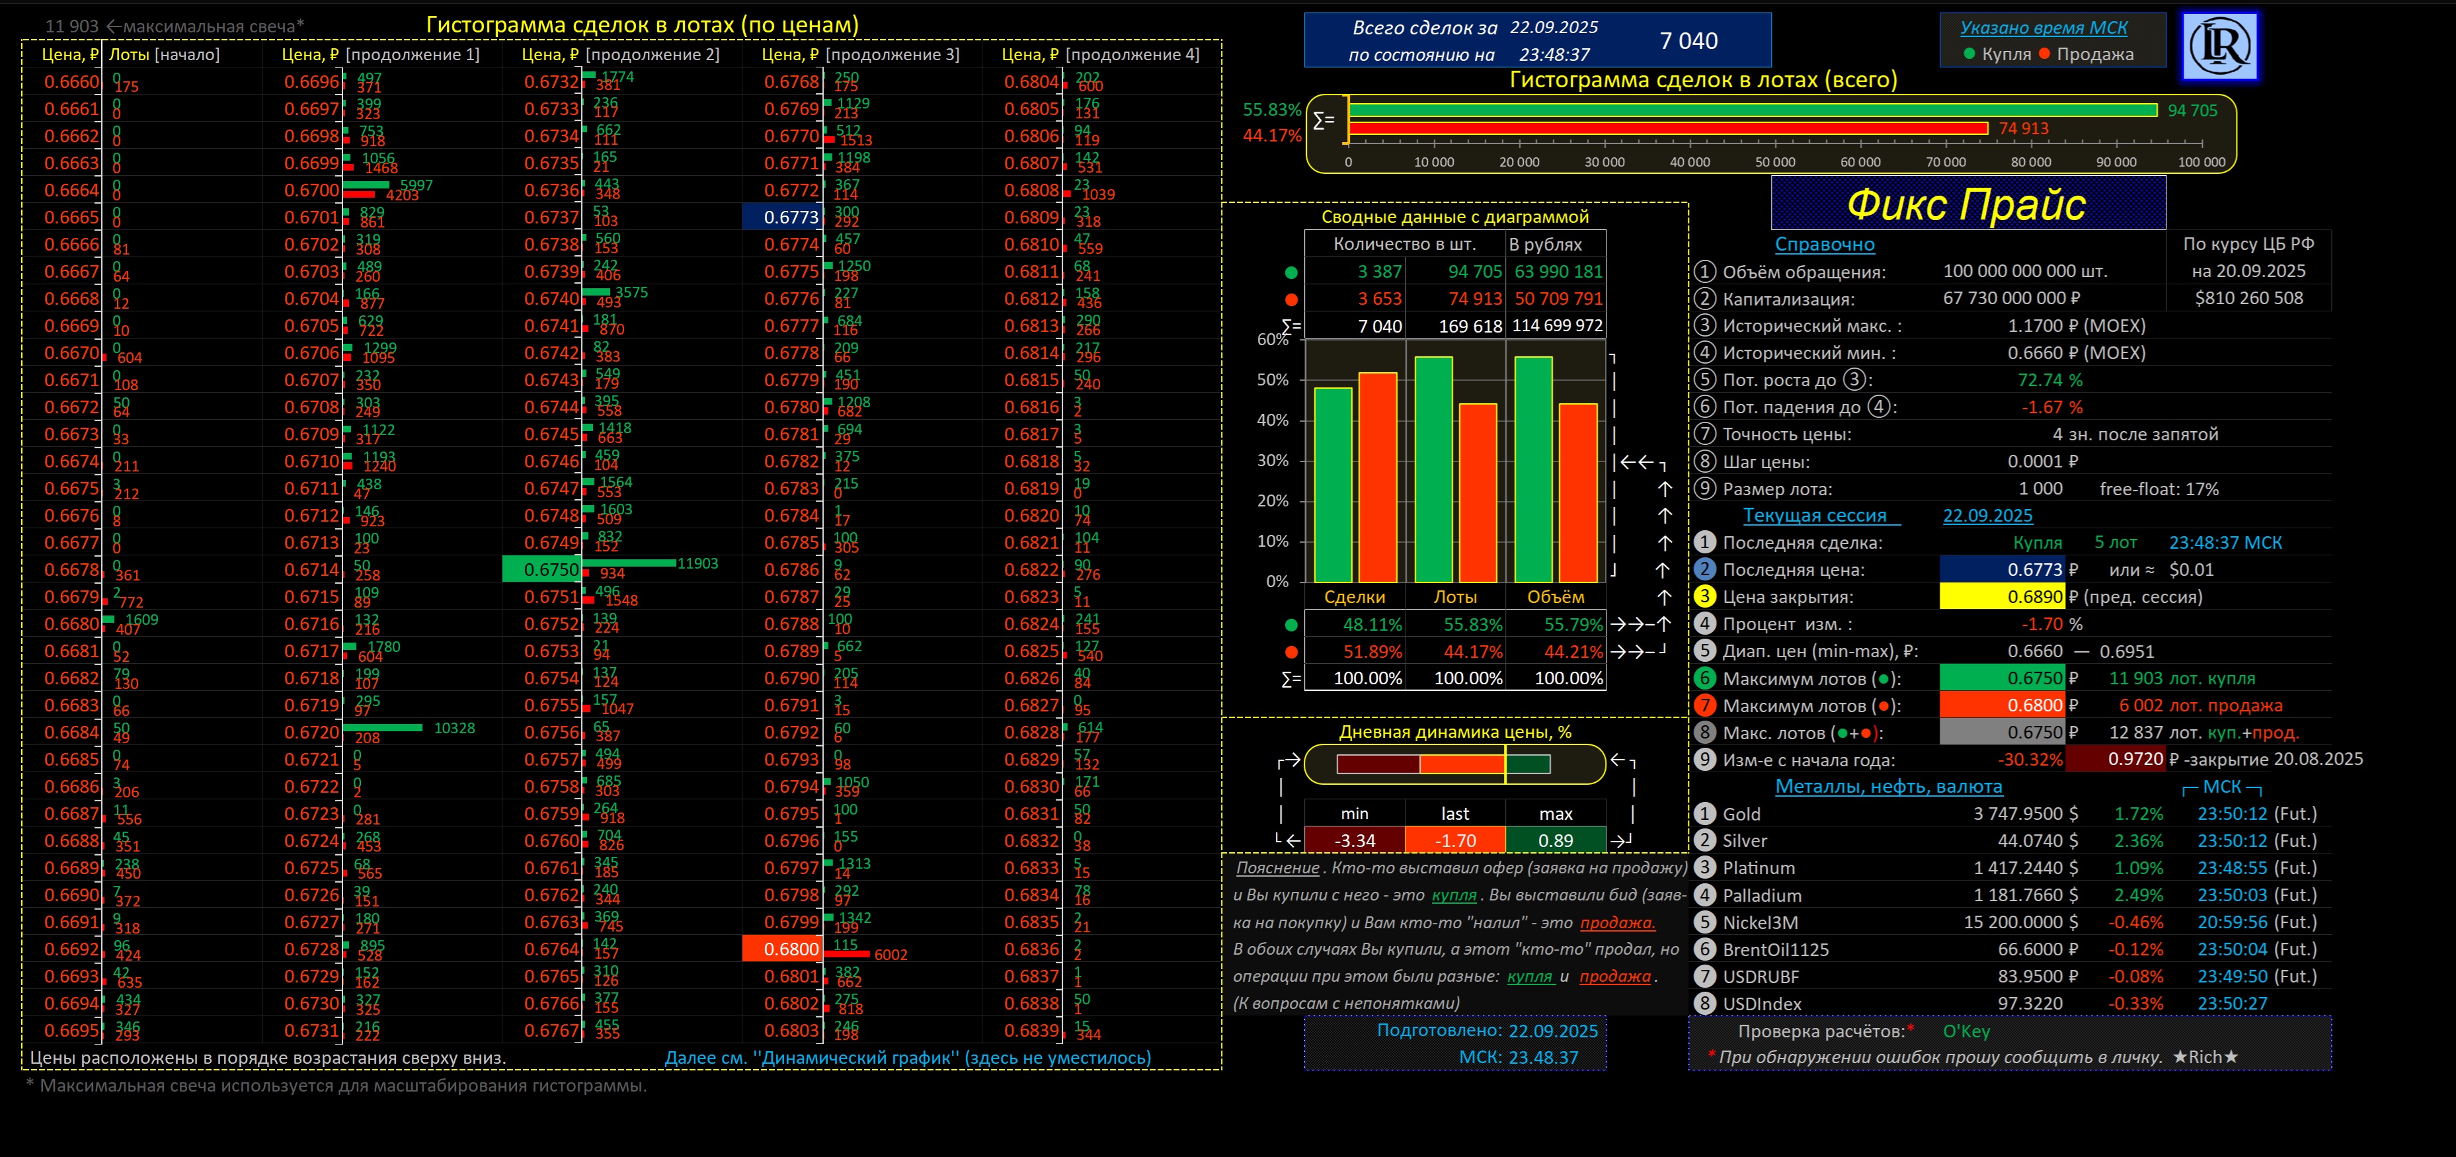This screenshot has width=2456, height=1157.
Task: Click circle 6 icon next to BrentOil1125
Action: pos(1705,949)
